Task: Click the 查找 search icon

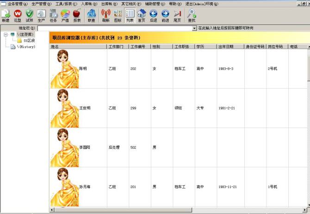Action: click(192, 15)
